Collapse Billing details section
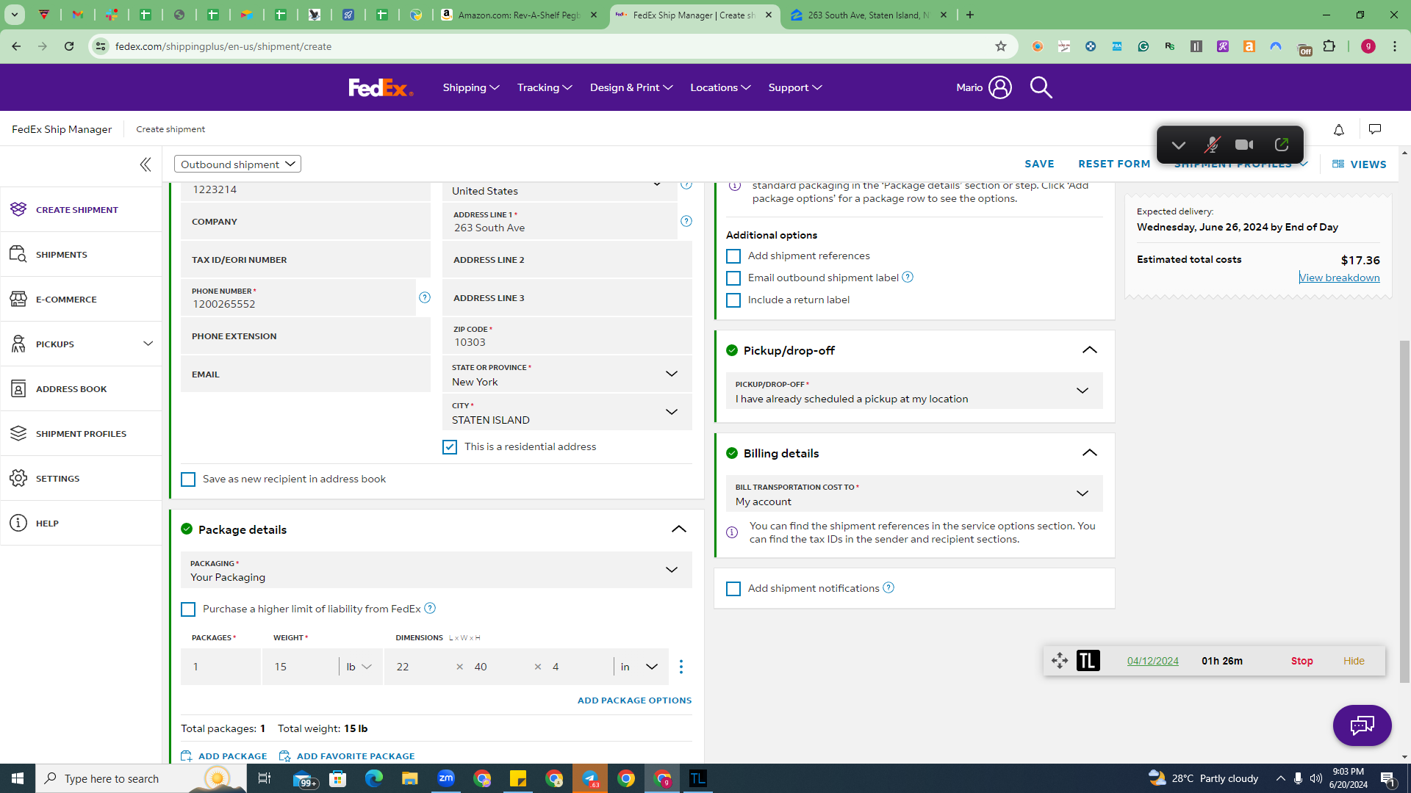Image resolution: width=1411 pixels, height=793 pixels. pos(1090,453)
